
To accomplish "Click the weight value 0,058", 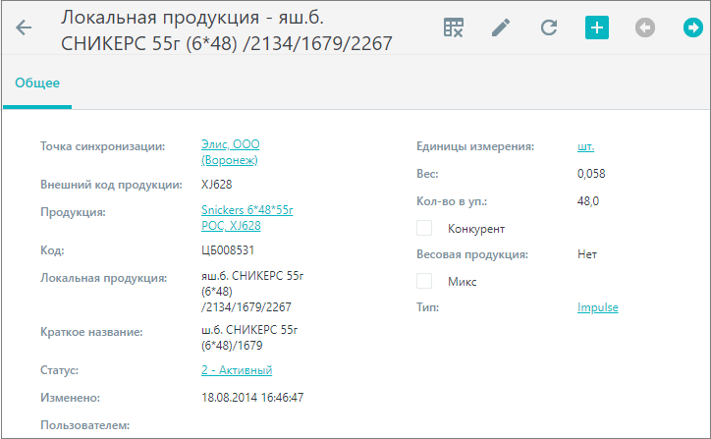I will 591,174.
